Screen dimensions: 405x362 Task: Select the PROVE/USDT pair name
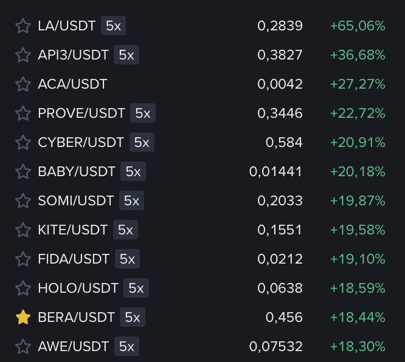[81, 114]
